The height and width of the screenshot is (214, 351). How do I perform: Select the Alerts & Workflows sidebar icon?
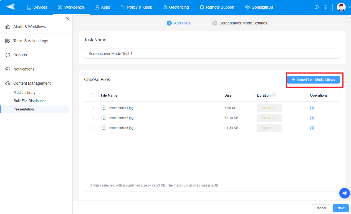(x=7, y=26)
